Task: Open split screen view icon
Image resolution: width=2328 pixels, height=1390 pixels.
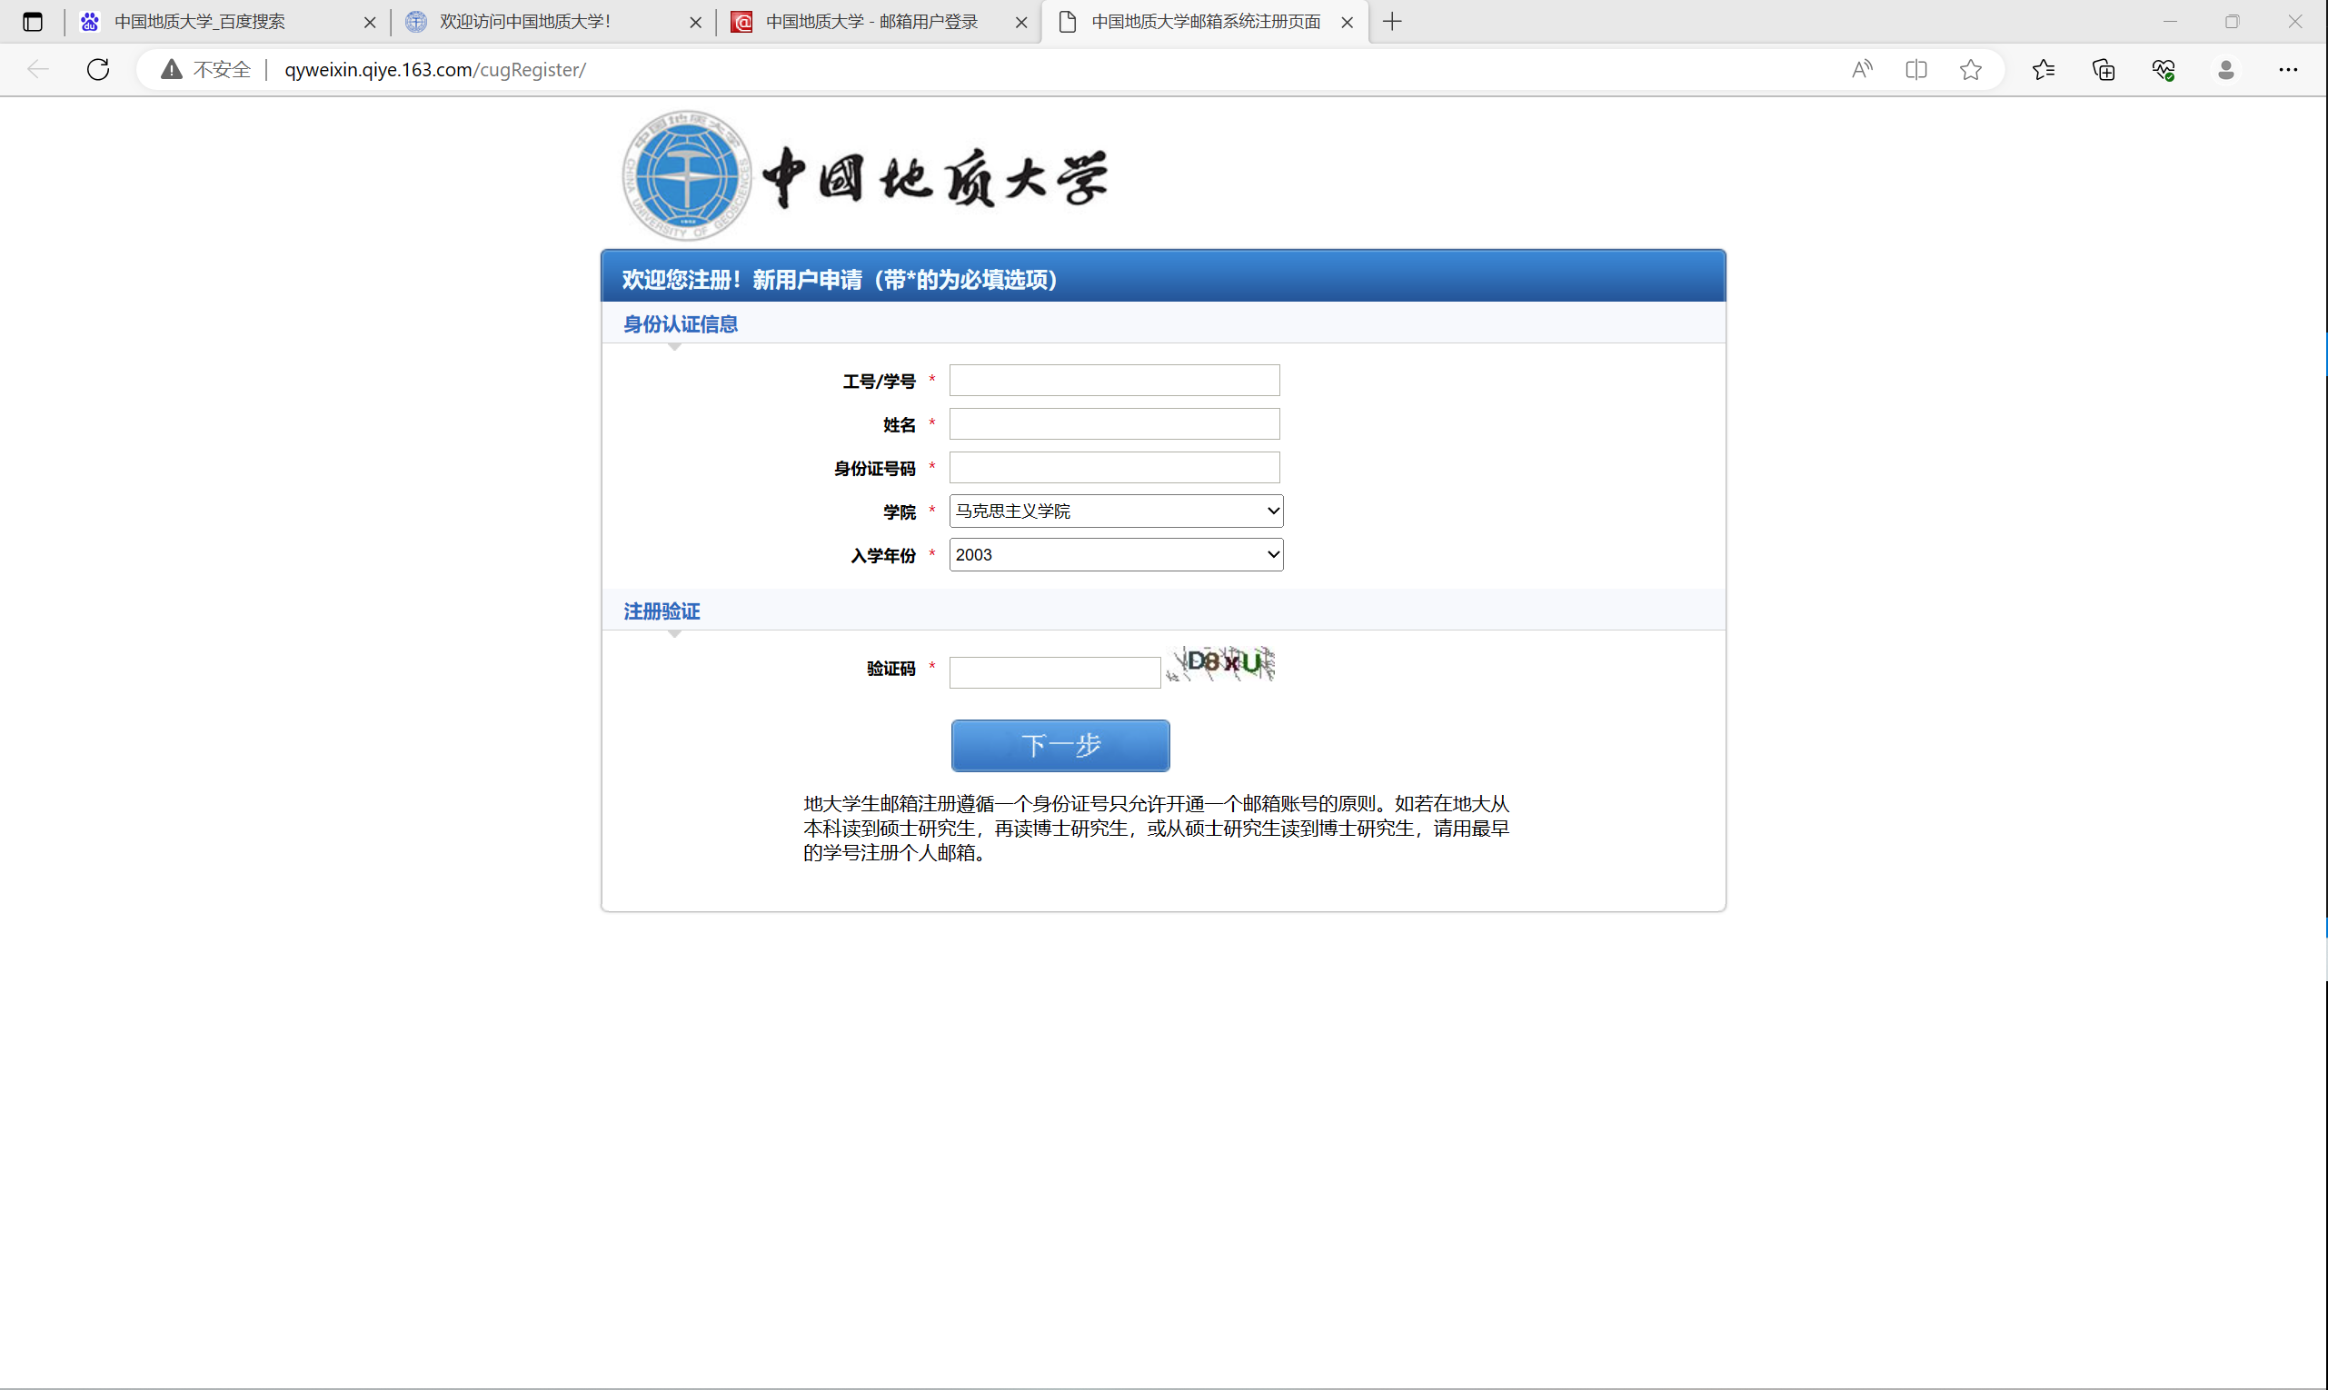Action: point(1915,69)
